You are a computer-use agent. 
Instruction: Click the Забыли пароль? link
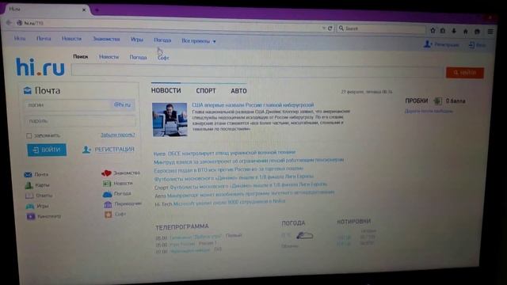click(118, 135)
